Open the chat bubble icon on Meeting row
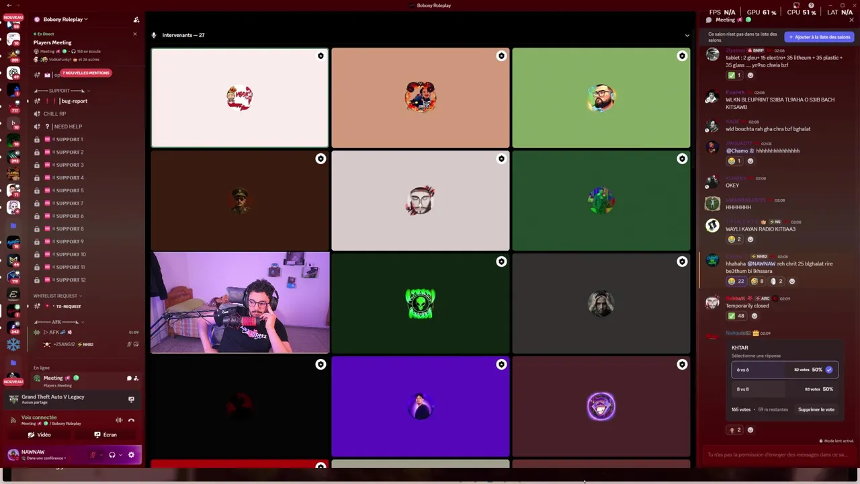This screenshot has width=860, height=484. 129,378
